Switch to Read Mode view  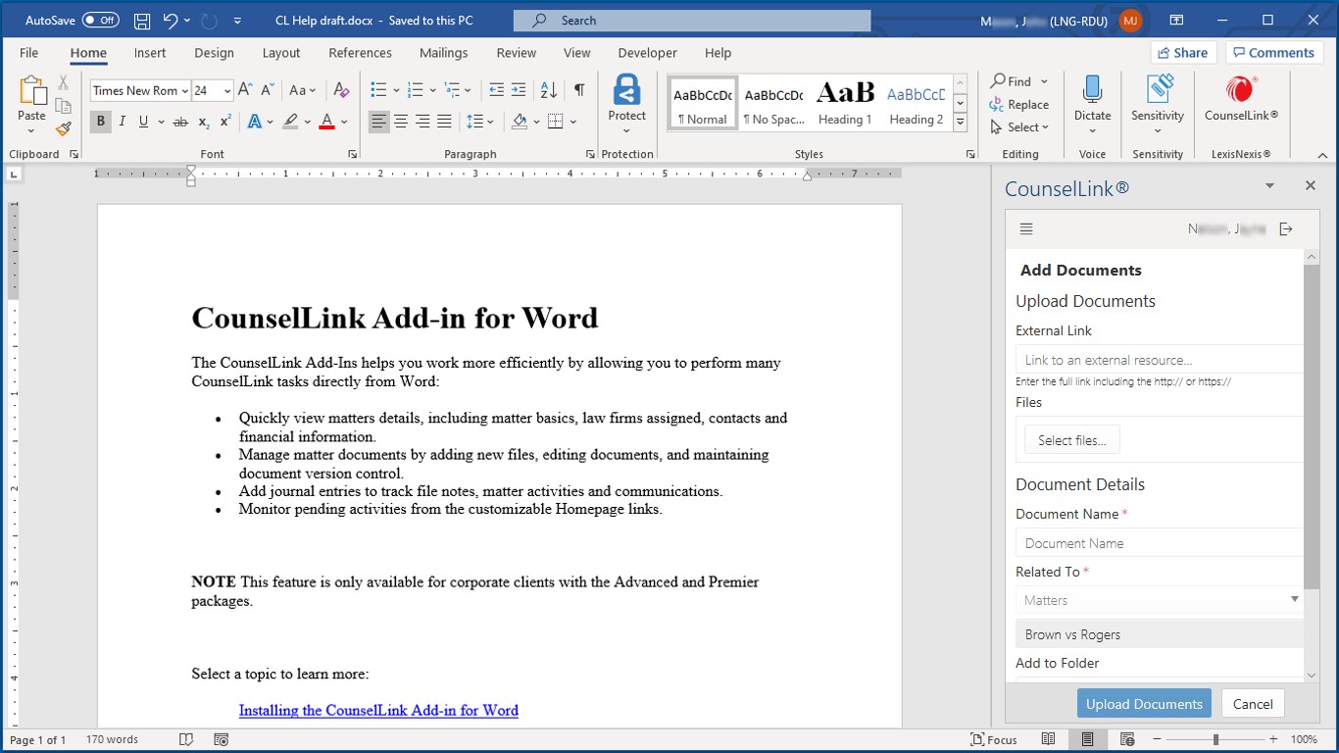tap(1048, 739)
